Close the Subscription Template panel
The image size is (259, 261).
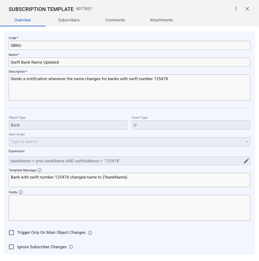click(247, 9)
